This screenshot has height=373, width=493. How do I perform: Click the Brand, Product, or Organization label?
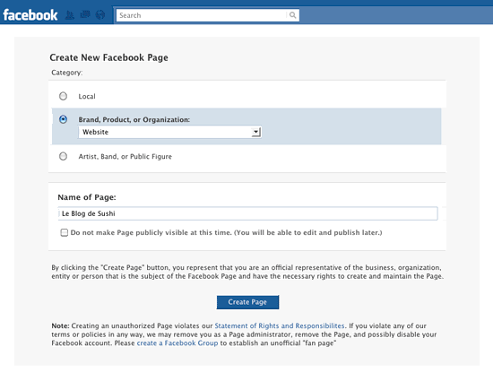tap(134, 119)
